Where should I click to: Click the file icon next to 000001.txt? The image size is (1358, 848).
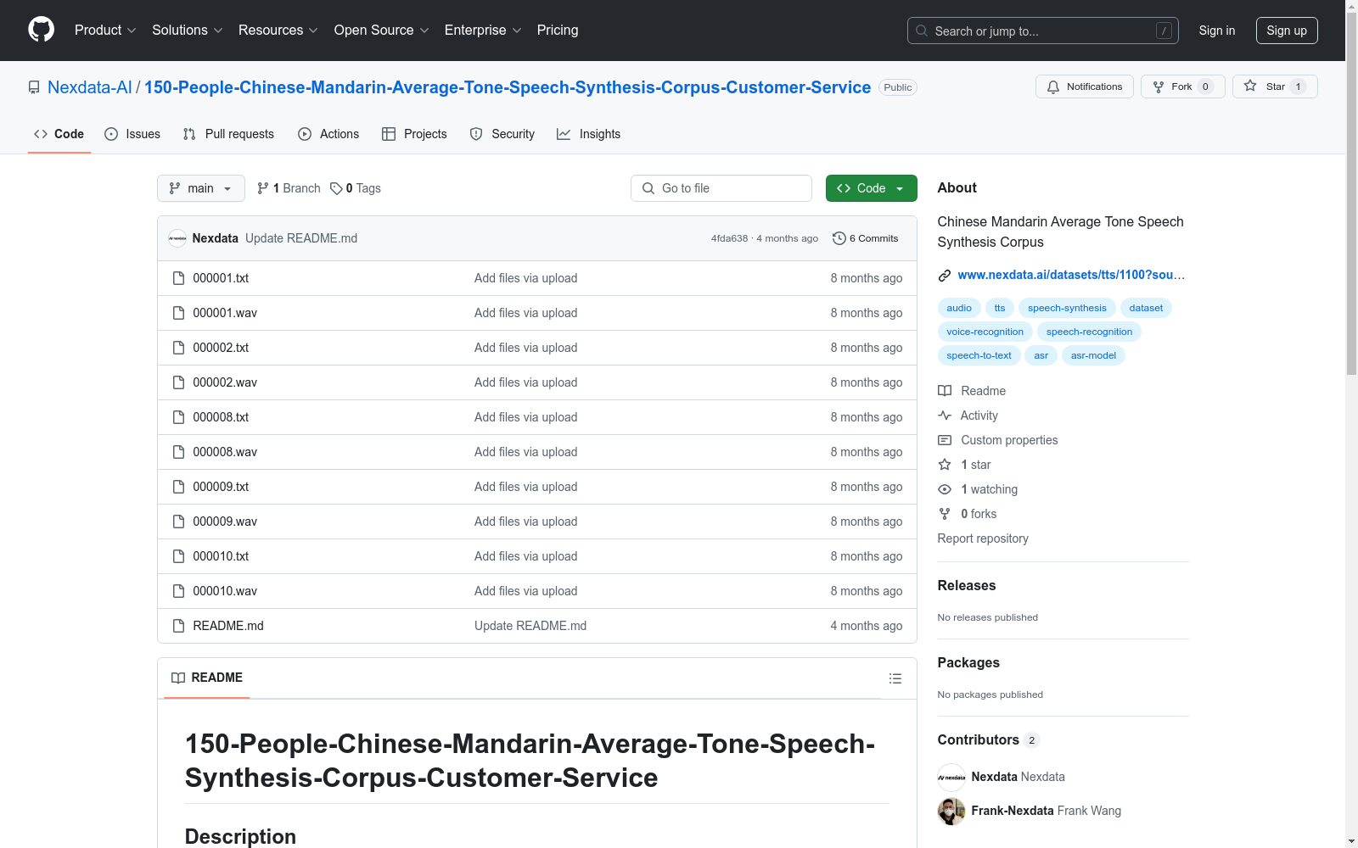[x=178, y=278]
